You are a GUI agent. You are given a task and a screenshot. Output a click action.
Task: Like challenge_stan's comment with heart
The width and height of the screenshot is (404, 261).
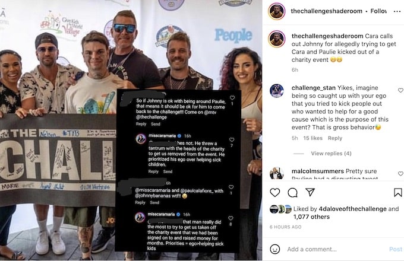click(x=400, y=90)
